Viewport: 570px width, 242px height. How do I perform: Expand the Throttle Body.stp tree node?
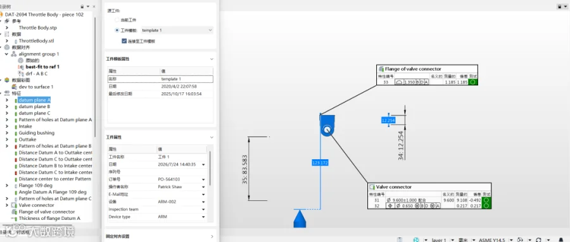tap(7, 28)
